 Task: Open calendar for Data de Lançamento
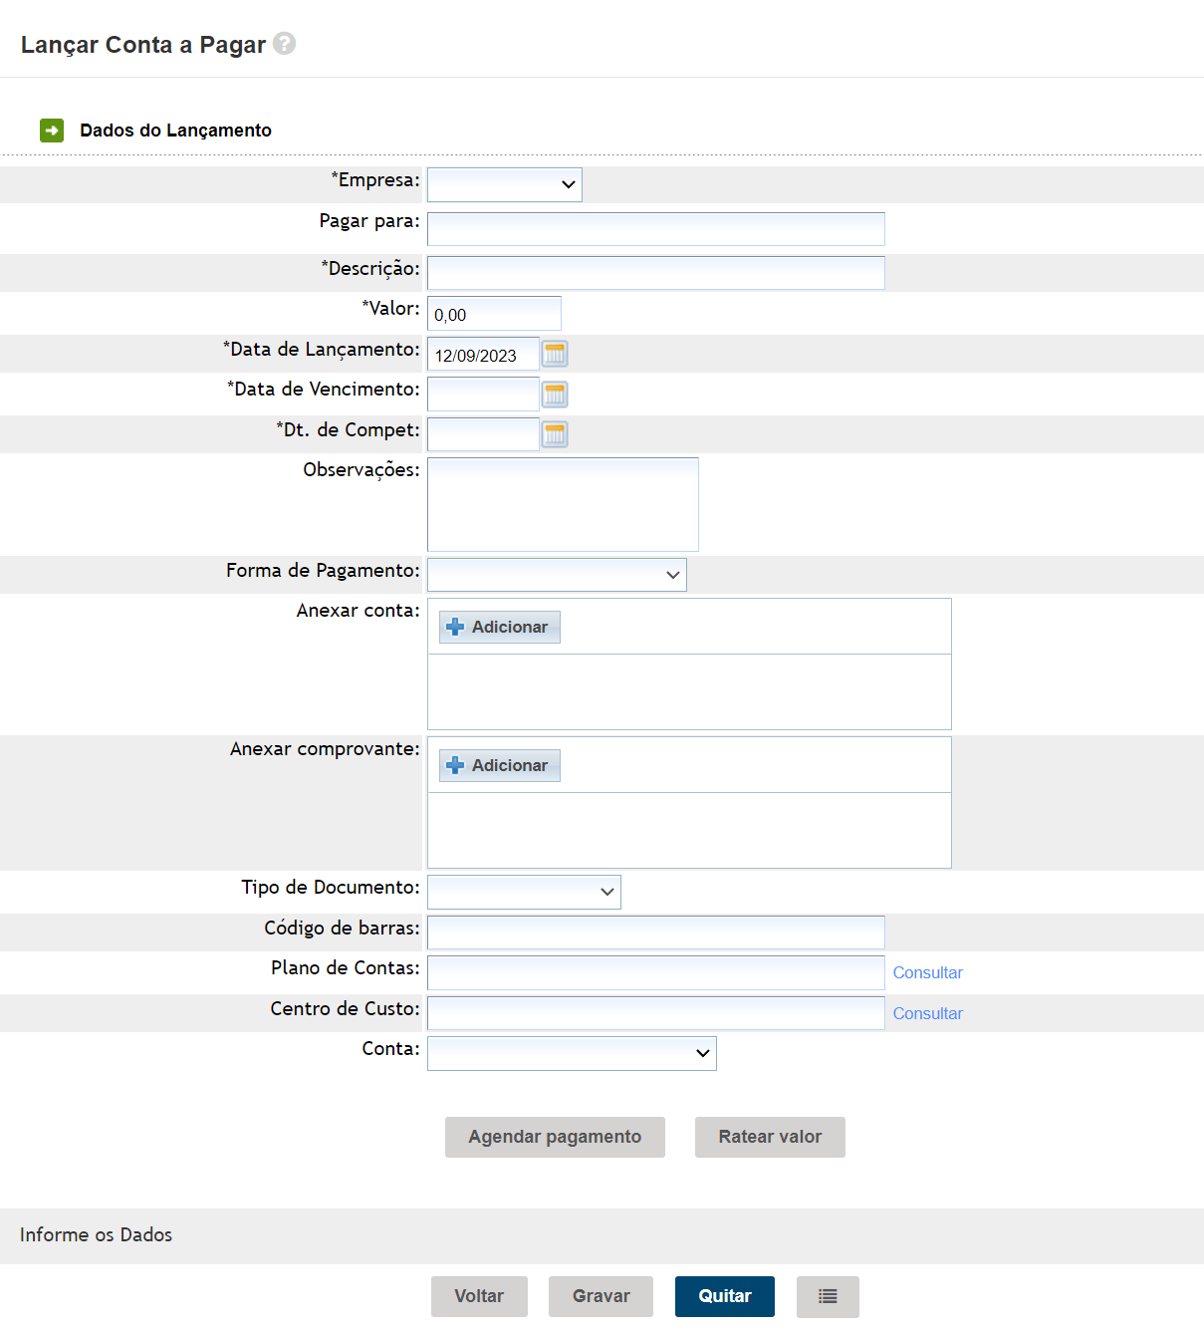point(555,354)
